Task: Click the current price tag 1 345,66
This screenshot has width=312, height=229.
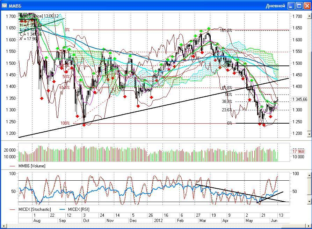Action: pos(299,99)
